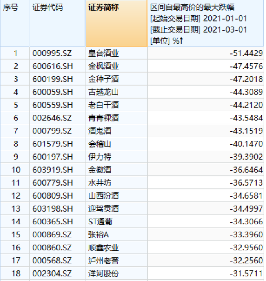Sort by 区间自最高价的最大跌幅 column header

click(206, 23)
